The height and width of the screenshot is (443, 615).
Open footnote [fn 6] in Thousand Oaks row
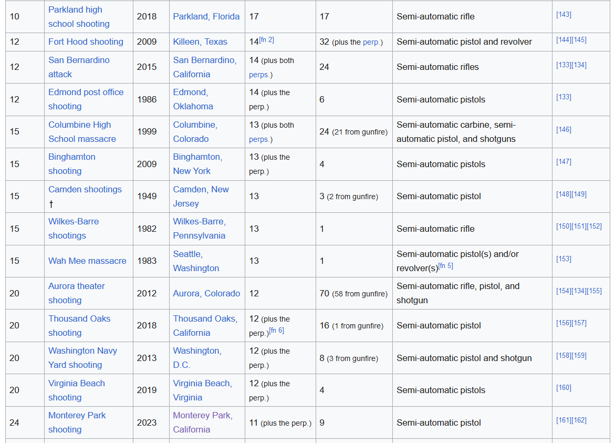(277, 331)
